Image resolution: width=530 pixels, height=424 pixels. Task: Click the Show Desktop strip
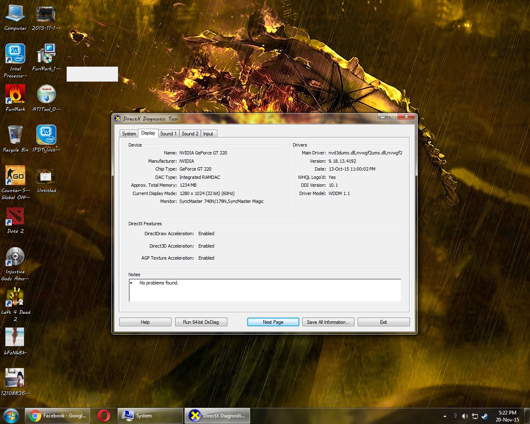point(527,416)
